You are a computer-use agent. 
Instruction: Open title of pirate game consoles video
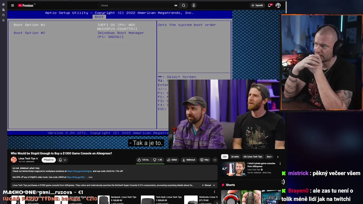coord(261,165)
